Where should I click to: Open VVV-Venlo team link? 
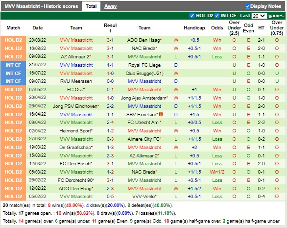pyautogui.click(x=143, y=197)
